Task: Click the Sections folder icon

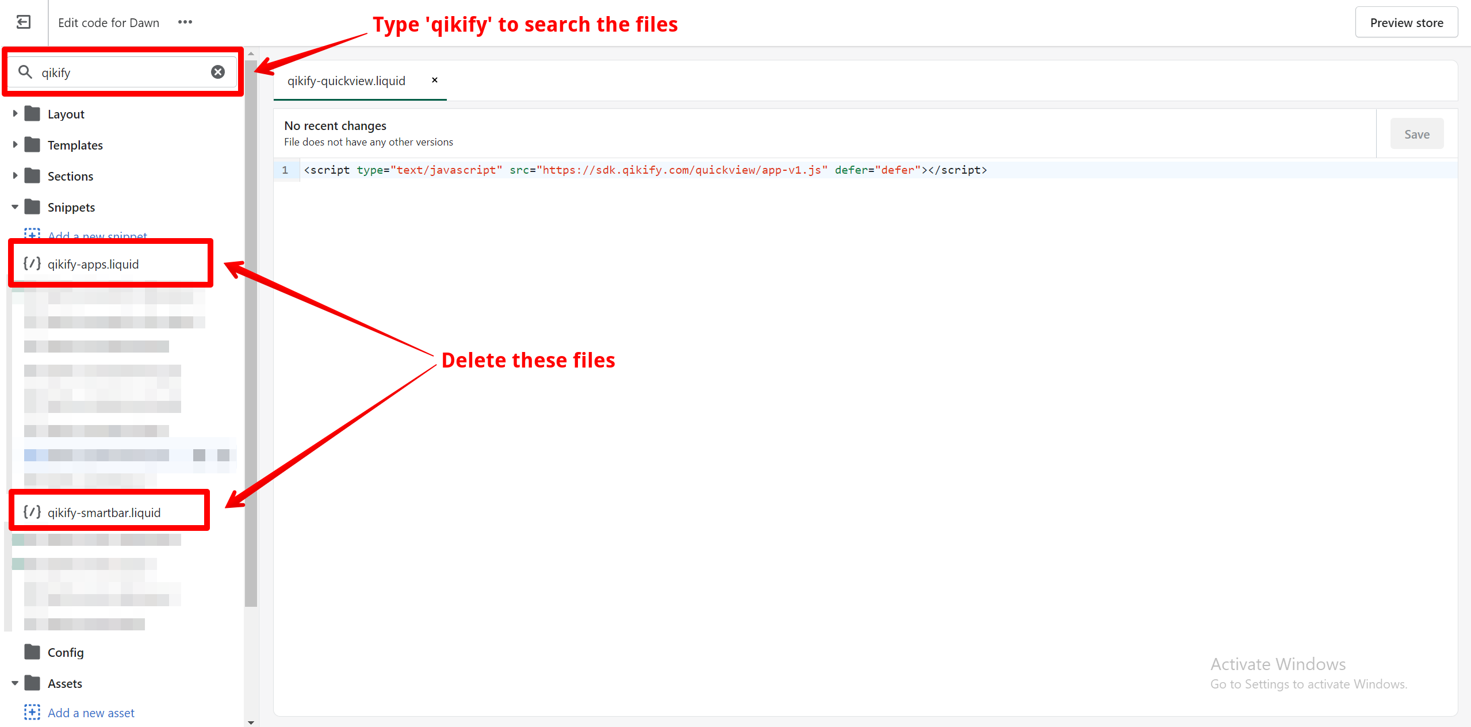Action: [32, 176]
